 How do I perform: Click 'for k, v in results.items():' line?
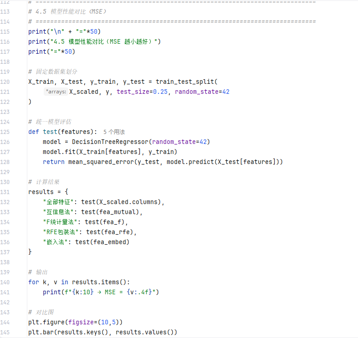click(x=79, y=282)
